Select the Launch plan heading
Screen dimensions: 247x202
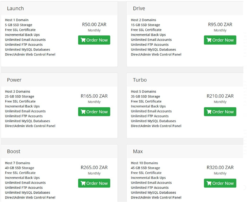point(15,8)
